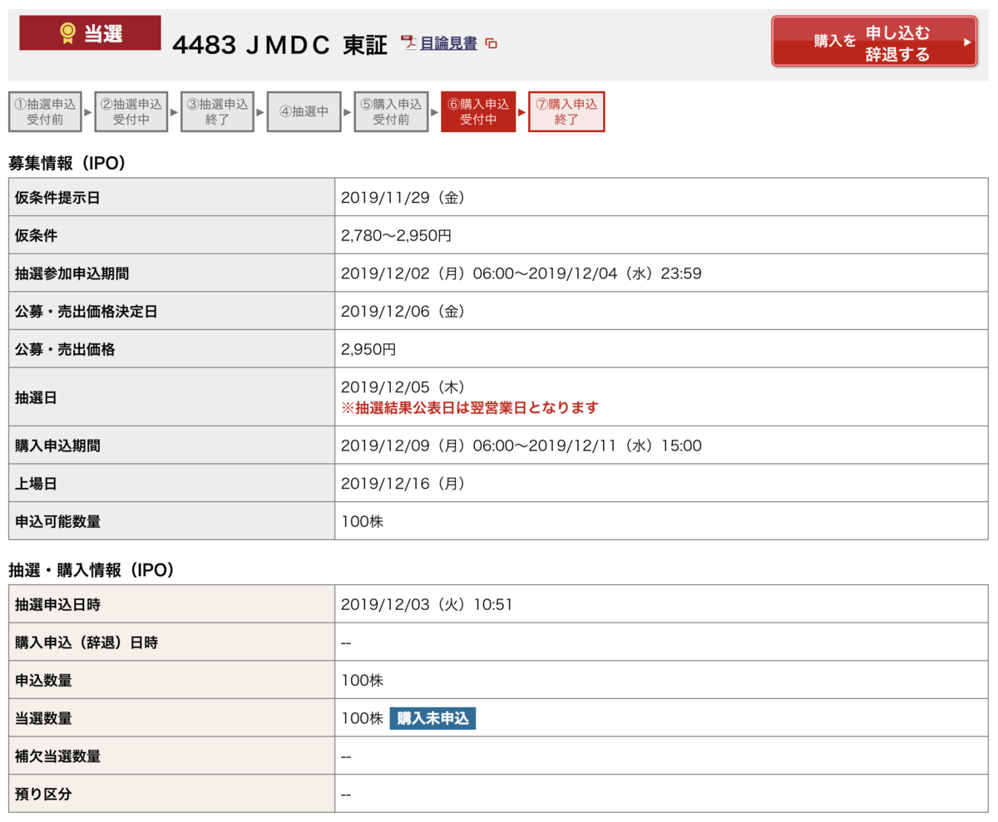Select step ⑦購入申込終了 box
The height and width of the screenshot is (822, 998).
tap(566, 112)
